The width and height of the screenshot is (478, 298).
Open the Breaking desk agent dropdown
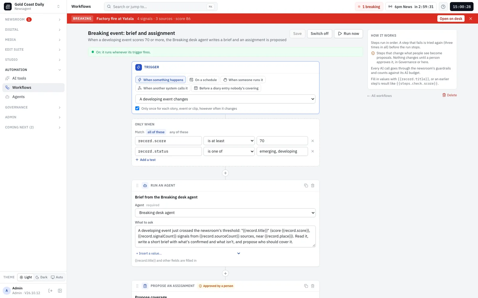click(226, 212)
